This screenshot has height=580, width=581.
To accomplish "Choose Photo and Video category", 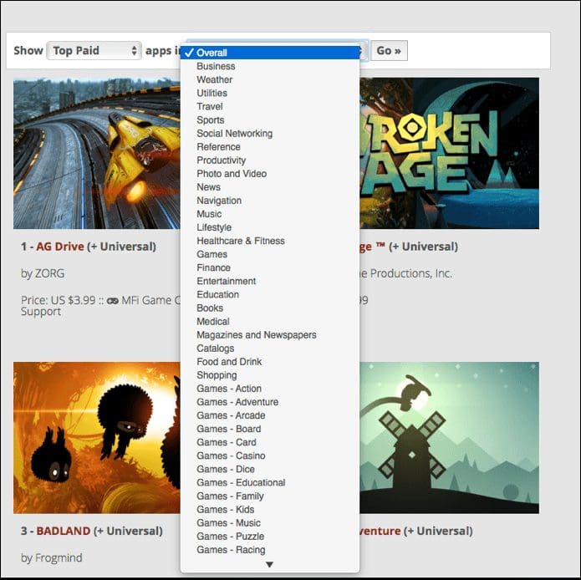I will click(x=270, y=173).
